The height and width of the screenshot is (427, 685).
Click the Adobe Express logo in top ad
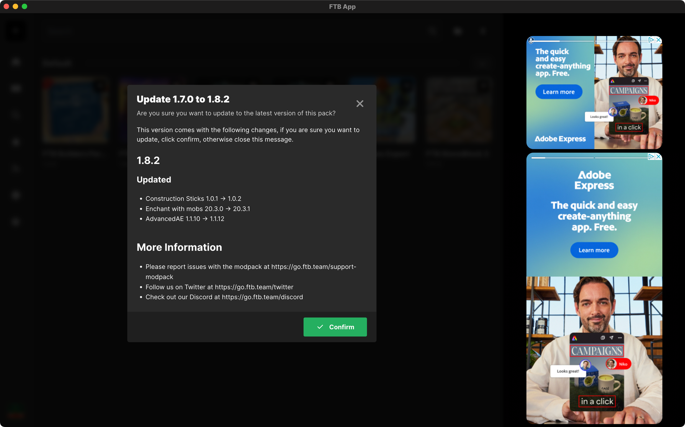click(x=560, y=139)
